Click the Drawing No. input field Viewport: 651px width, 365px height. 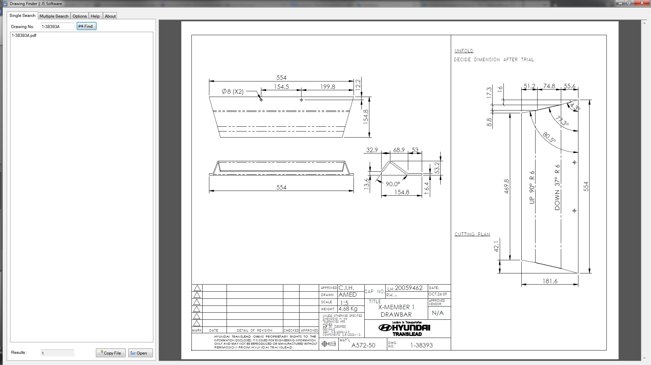tap(57, 26)
